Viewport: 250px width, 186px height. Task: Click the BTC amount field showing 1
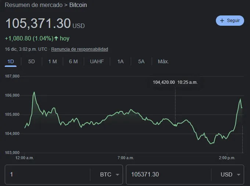[47, 175]
